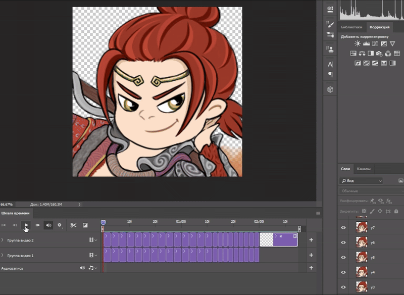Open the Обычные blend mode dropdown
Screen dimensions: 404x295
point(371,191)
